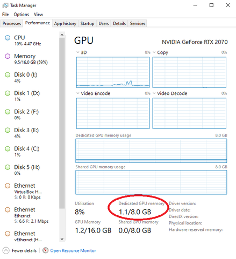Viewport: 236px width, 259px height.
Task: Switch to the Processes tab
Action: (x=12, y=24)
